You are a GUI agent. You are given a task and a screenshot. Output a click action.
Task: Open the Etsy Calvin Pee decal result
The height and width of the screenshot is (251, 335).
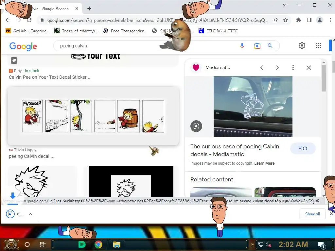[50, 77]
